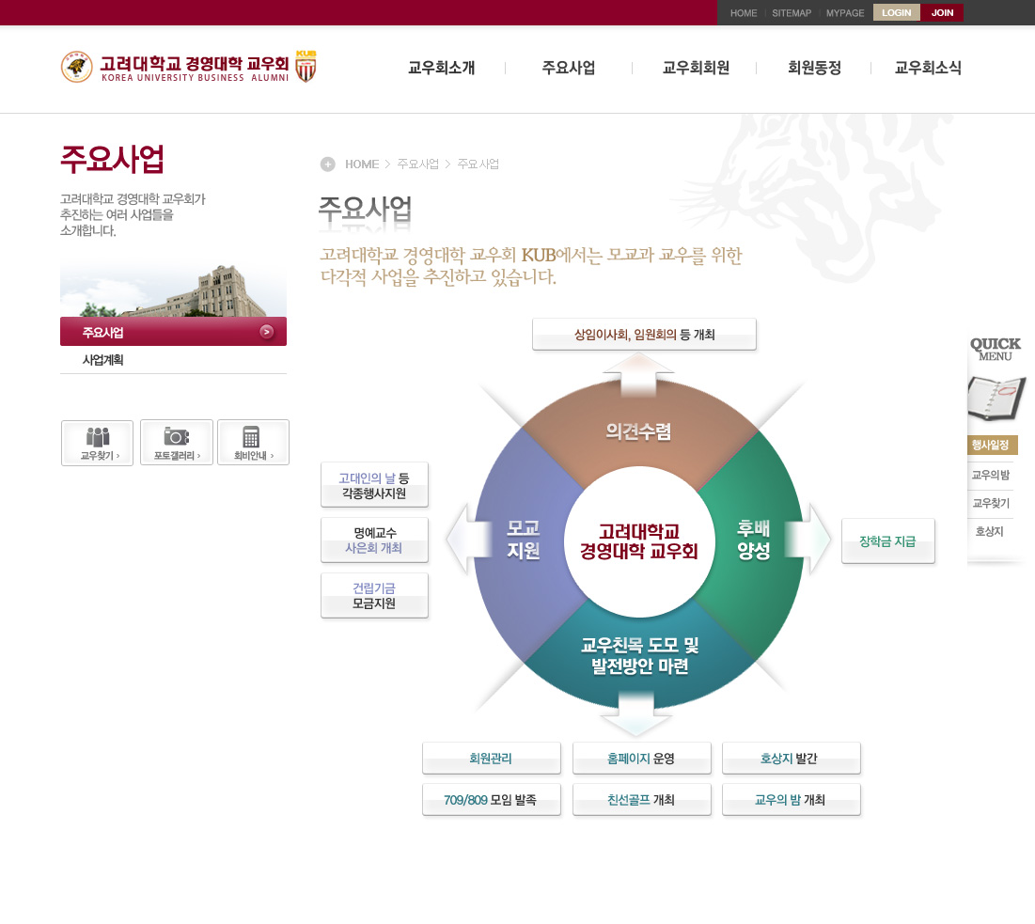The width and height of the screenshot is (1035, 924).
Task: Open the 회원동정 main menu
Action: (x=814, y=68)
